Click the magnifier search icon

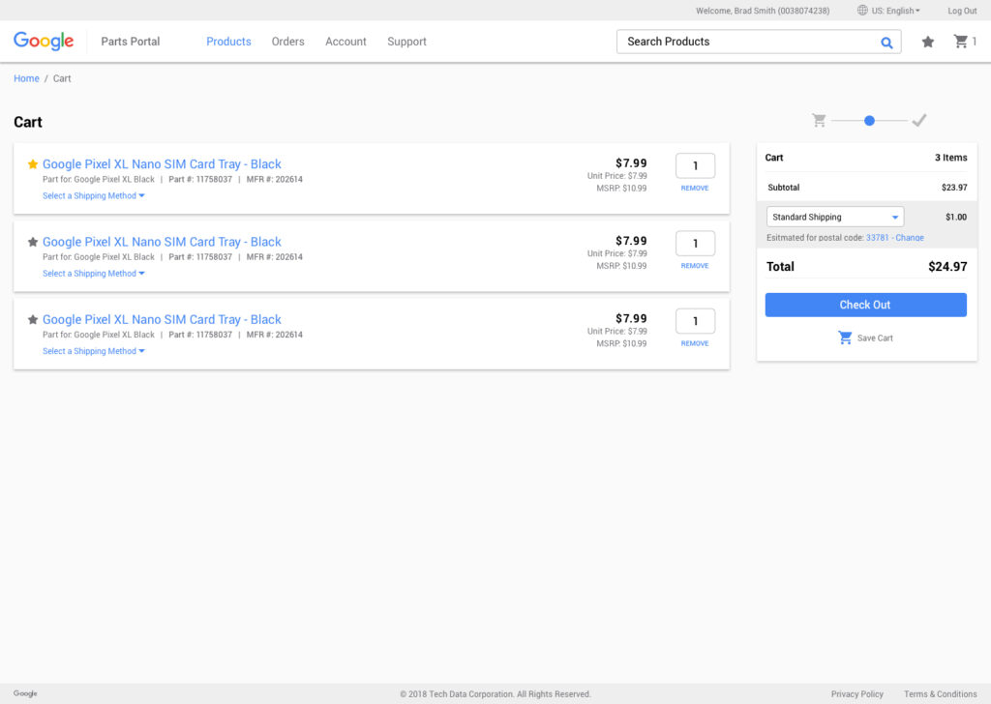coord(886,43)
